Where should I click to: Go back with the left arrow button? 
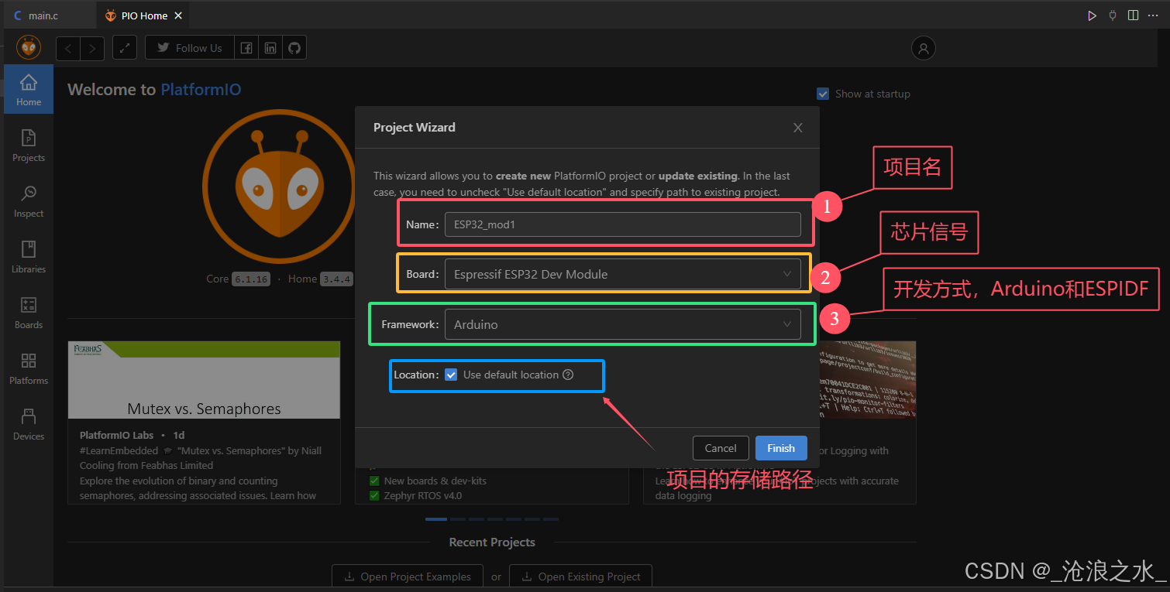tap(68, 48)
